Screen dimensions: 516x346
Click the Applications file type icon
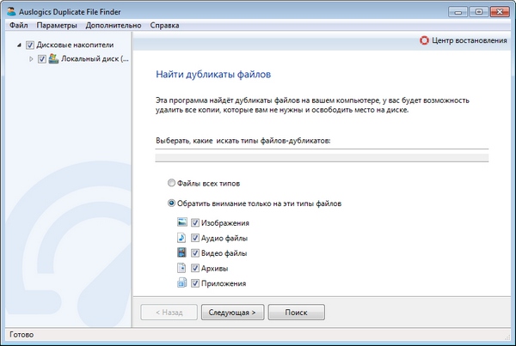coord(181,283)
